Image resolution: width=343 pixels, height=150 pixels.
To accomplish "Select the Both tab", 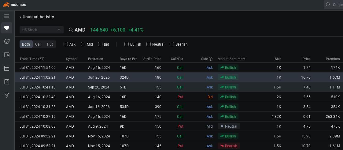I will 26,44.
